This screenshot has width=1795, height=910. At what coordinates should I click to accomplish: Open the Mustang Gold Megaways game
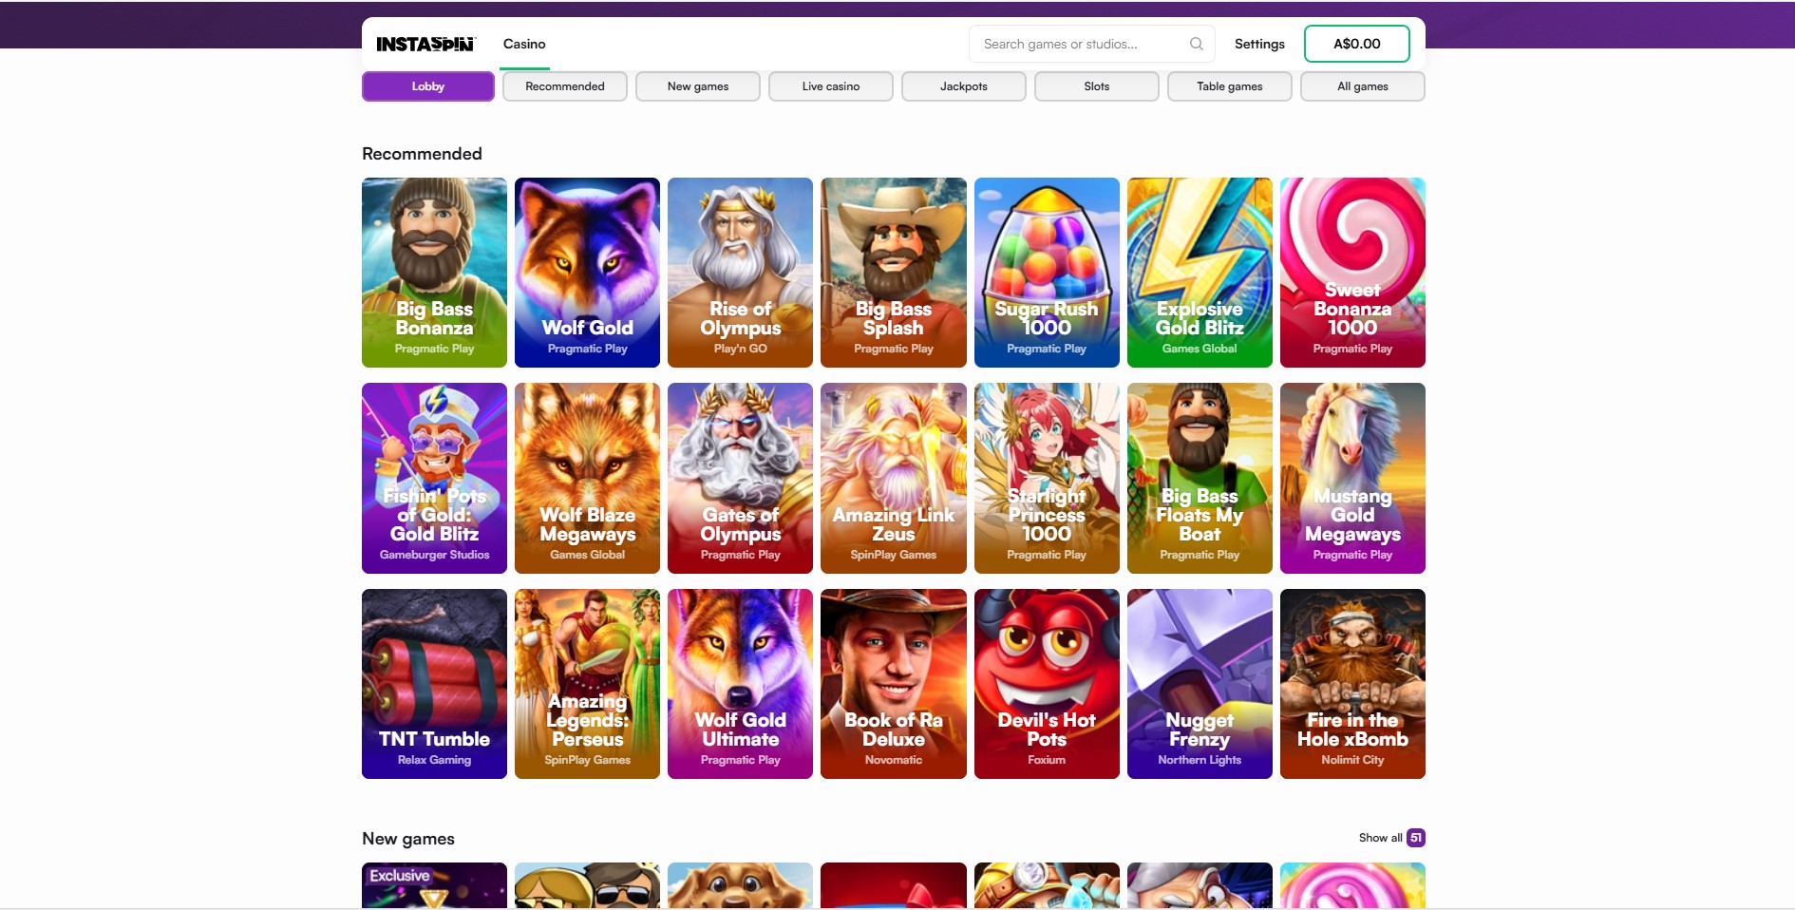[1352, 478]
